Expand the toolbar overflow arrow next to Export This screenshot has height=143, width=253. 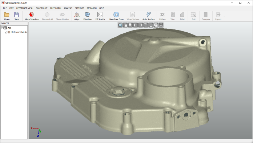[224, 16]
